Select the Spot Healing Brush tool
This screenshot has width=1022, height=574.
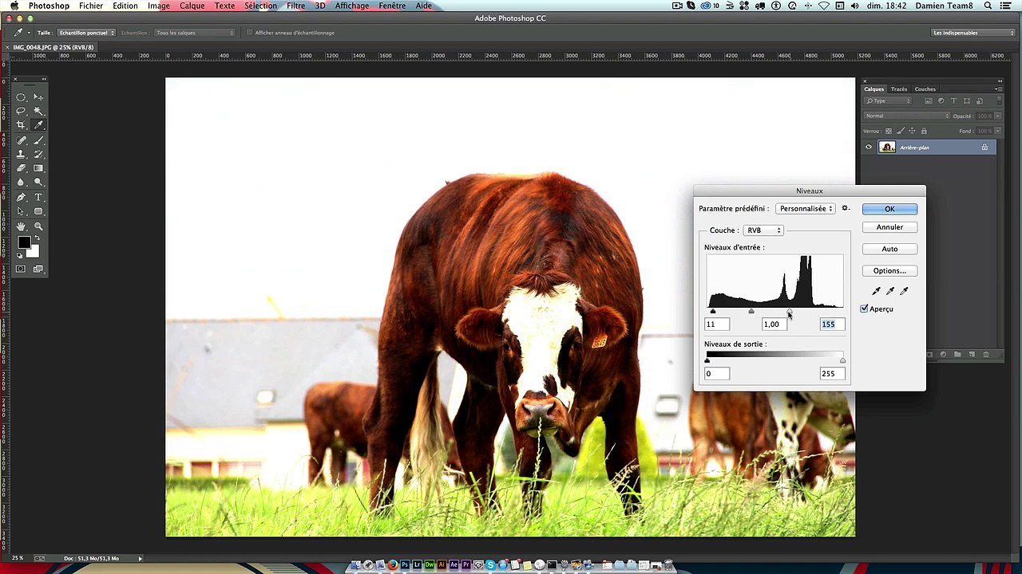tap(21, 140)
